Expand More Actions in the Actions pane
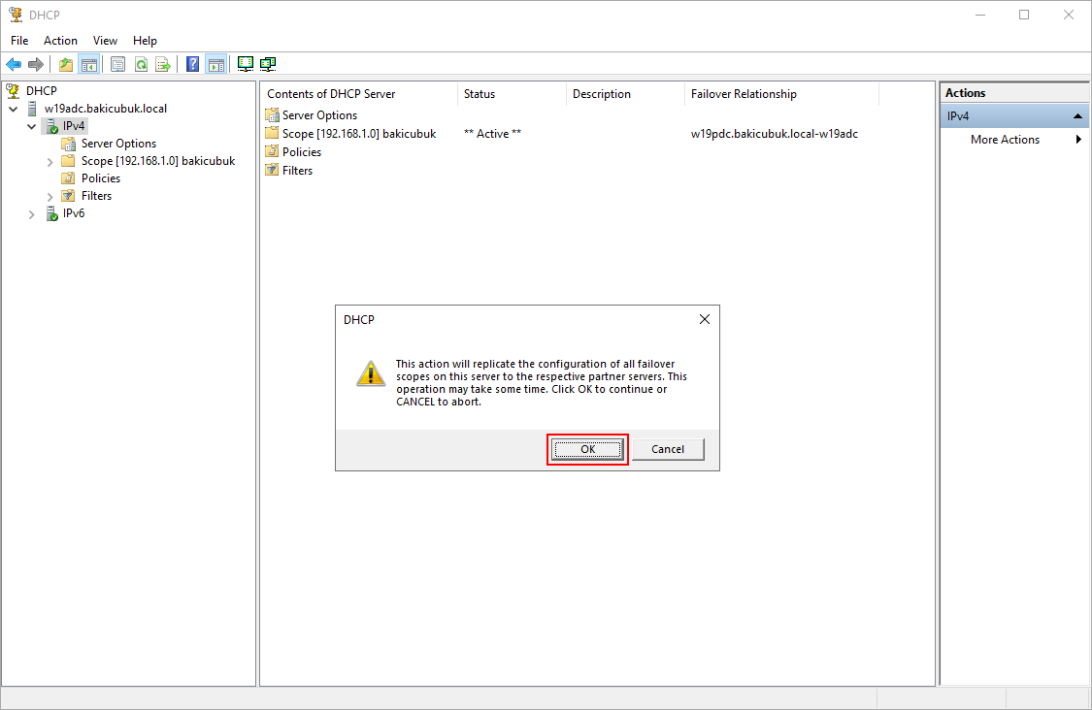Screen dimensions: 1092x710 1005,140
